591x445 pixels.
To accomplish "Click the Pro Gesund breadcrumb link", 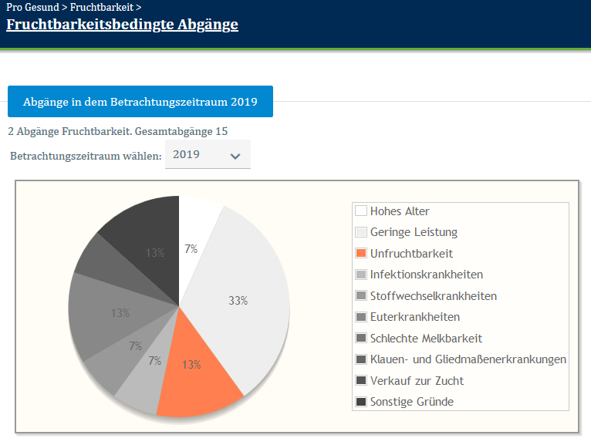I will pos(32,7).
